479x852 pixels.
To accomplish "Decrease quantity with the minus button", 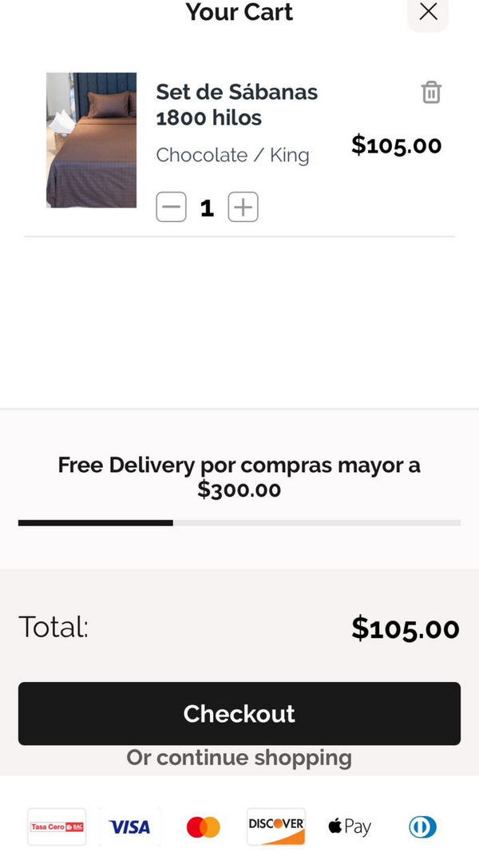I will point(171,208).
